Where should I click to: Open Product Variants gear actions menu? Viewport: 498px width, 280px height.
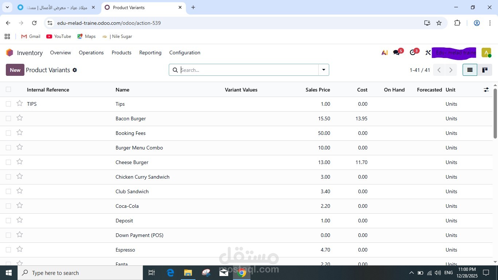coord(75,70)
